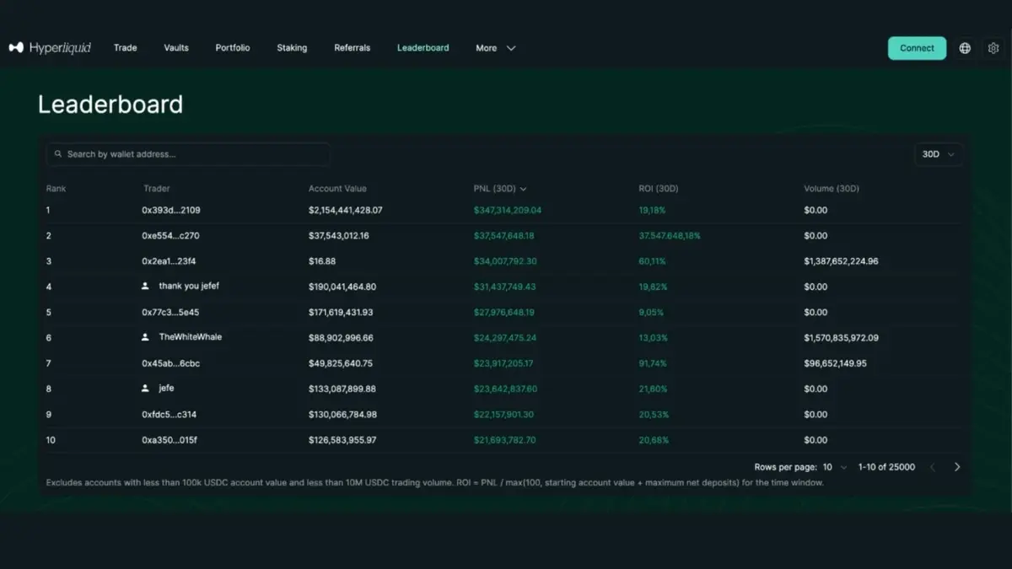Open the 30D time window dropdown
This screenshot has width=1012, height=569.
point(938,154)
